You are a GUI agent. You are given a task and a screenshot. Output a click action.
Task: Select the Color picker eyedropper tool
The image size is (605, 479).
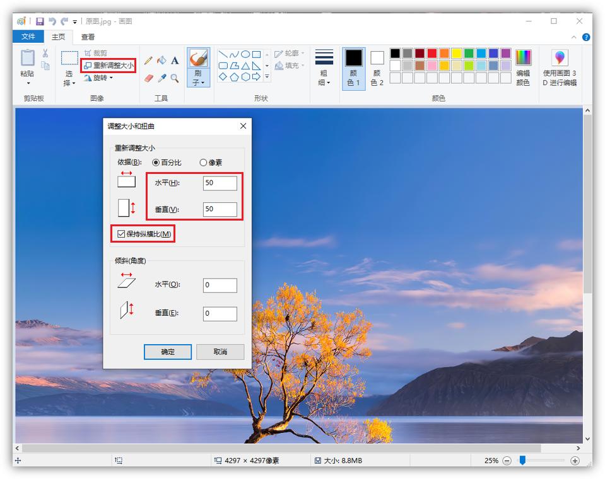[162, 78]
